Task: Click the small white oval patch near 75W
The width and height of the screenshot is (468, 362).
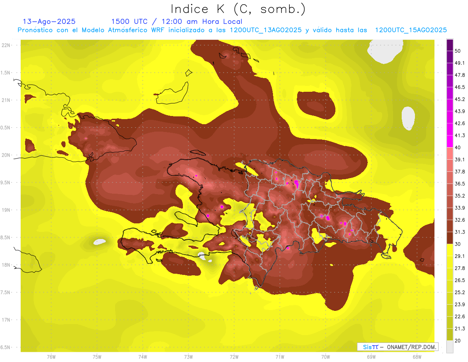Action: pyautogui.click(x=100, y=242)
